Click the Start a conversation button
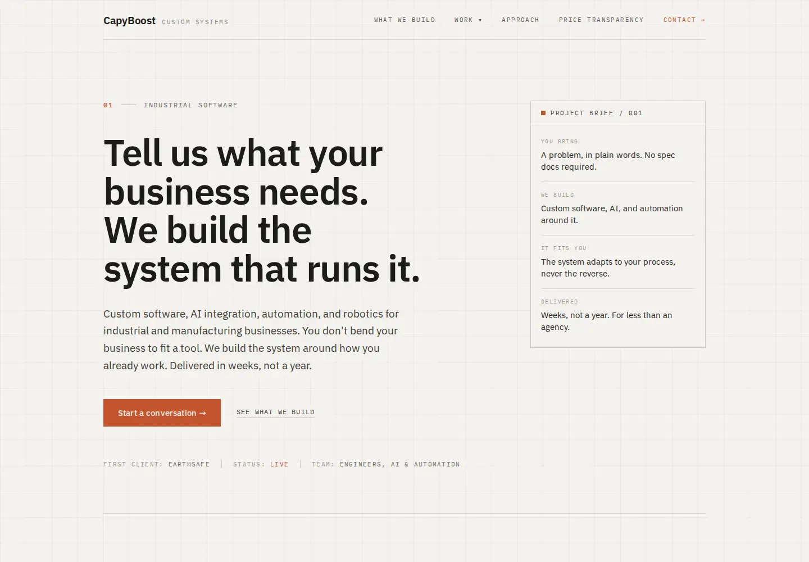The height and width of the screenshot is (562, 809). [x=162, y=413]
